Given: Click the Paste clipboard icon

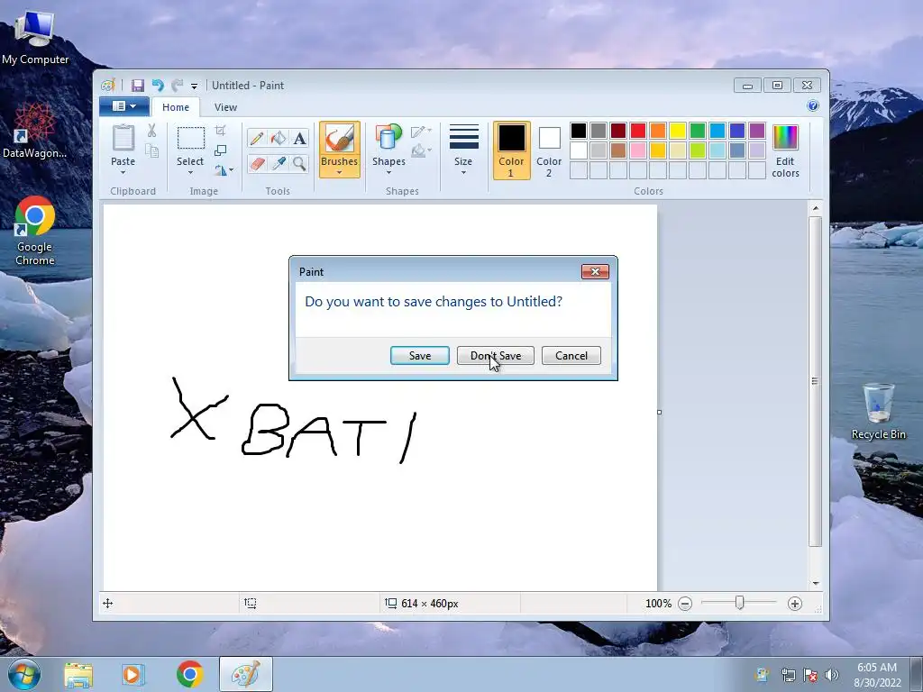Looking at the screenshot, I should (123, 138).
